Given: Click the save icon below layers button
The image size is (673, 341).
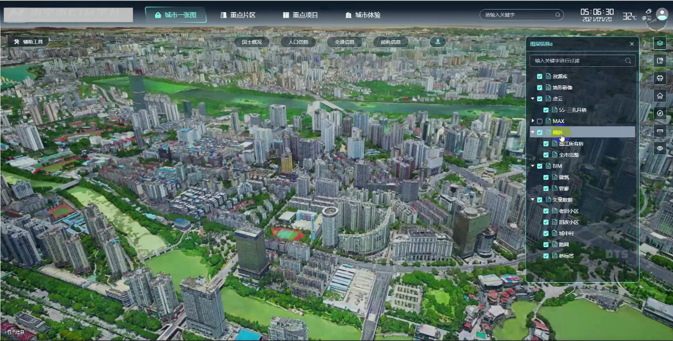Looking at the screenshot, I should coord(660,61).
